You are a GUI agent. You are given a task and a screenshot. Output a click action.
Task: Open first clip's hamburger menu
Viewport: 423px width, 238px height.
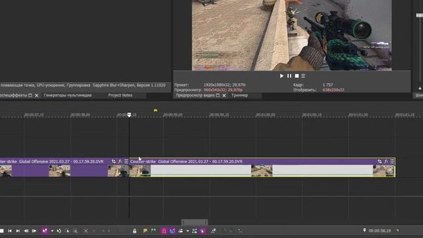[126, 161]
